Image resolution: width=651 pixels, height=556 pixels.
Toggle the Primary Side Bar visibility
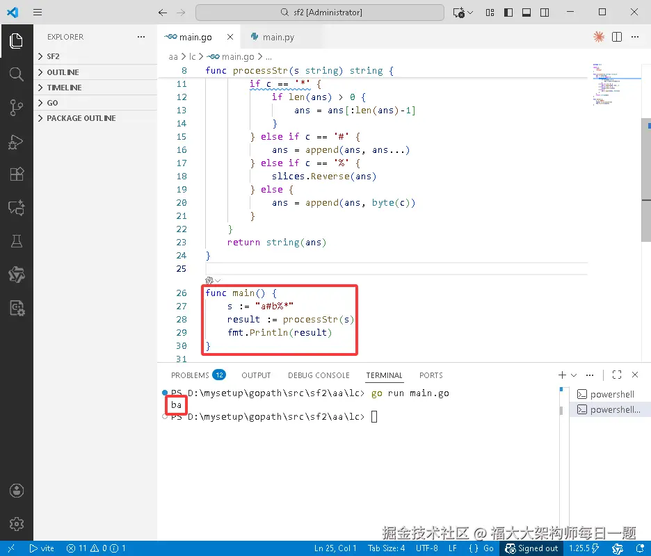[508, 13]
